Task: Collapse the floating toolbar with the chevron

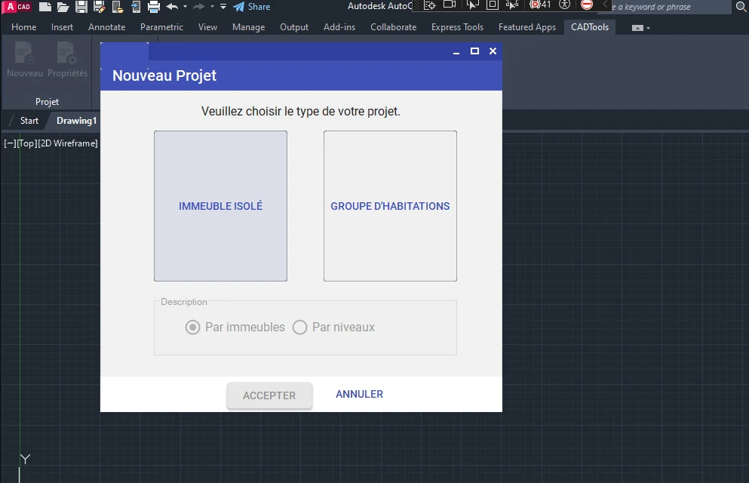Action: point(604,5)
